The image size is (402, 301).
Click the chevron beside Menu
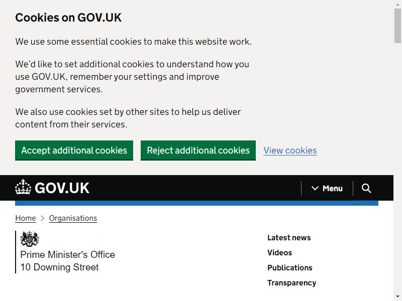315,189
